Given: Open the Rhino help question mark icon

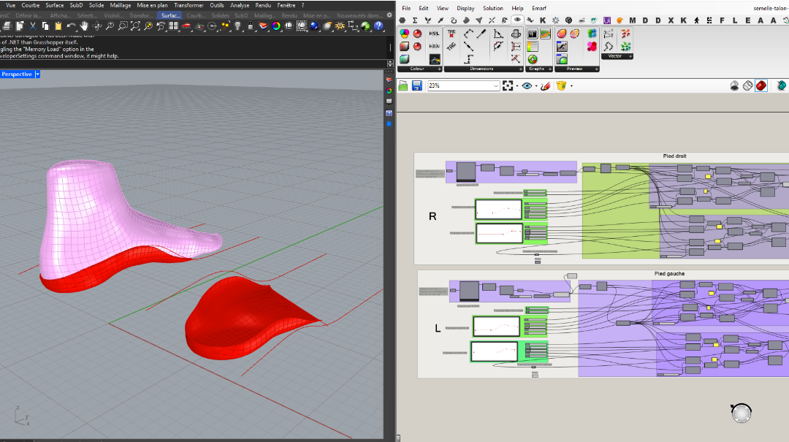Looking at the screenshot, I should (x=378, y=26).
